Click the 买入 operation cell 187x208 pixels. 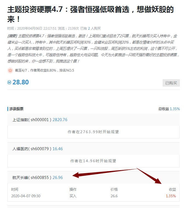pos(73,196)
